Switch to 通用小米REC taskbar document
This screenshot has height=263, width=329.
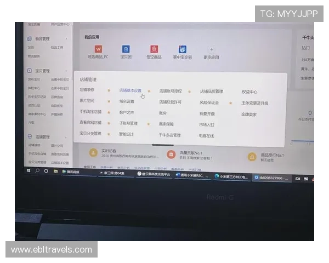point(192,175)
